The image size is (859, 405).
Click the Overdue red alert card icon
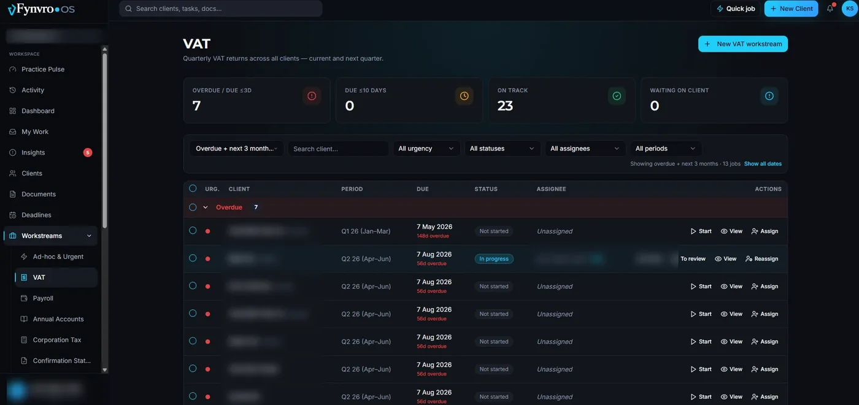tap(312, 96)
